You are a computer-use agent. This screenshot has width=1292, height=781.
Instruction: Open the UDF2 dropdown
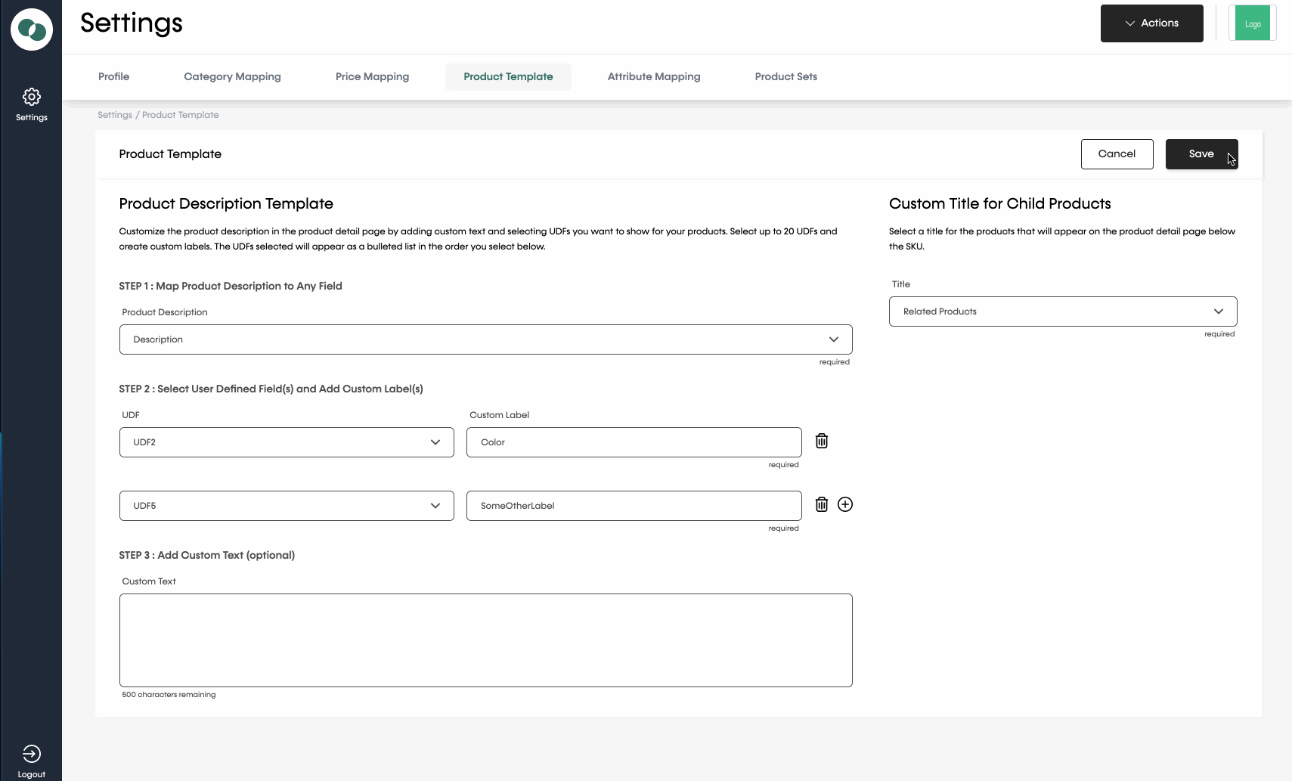(x=287, y=442)
